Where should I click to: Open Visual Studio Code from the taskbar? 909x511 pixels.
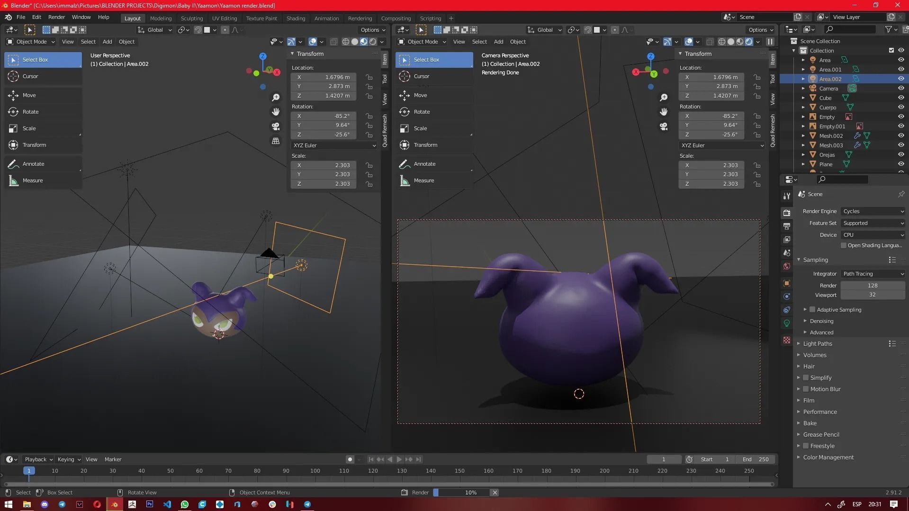167,504
